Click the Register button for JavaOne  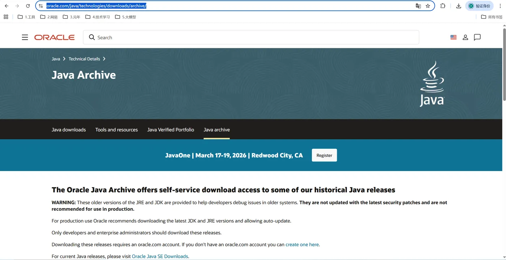pos(324,155)
